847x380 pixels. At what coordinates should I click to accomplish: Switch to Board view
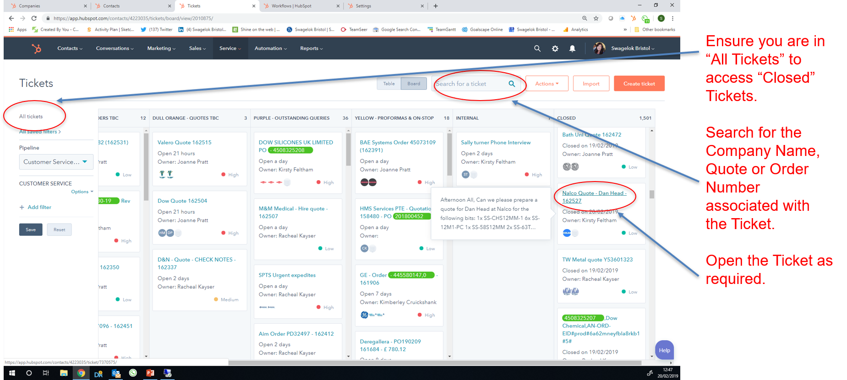[414, 84]
